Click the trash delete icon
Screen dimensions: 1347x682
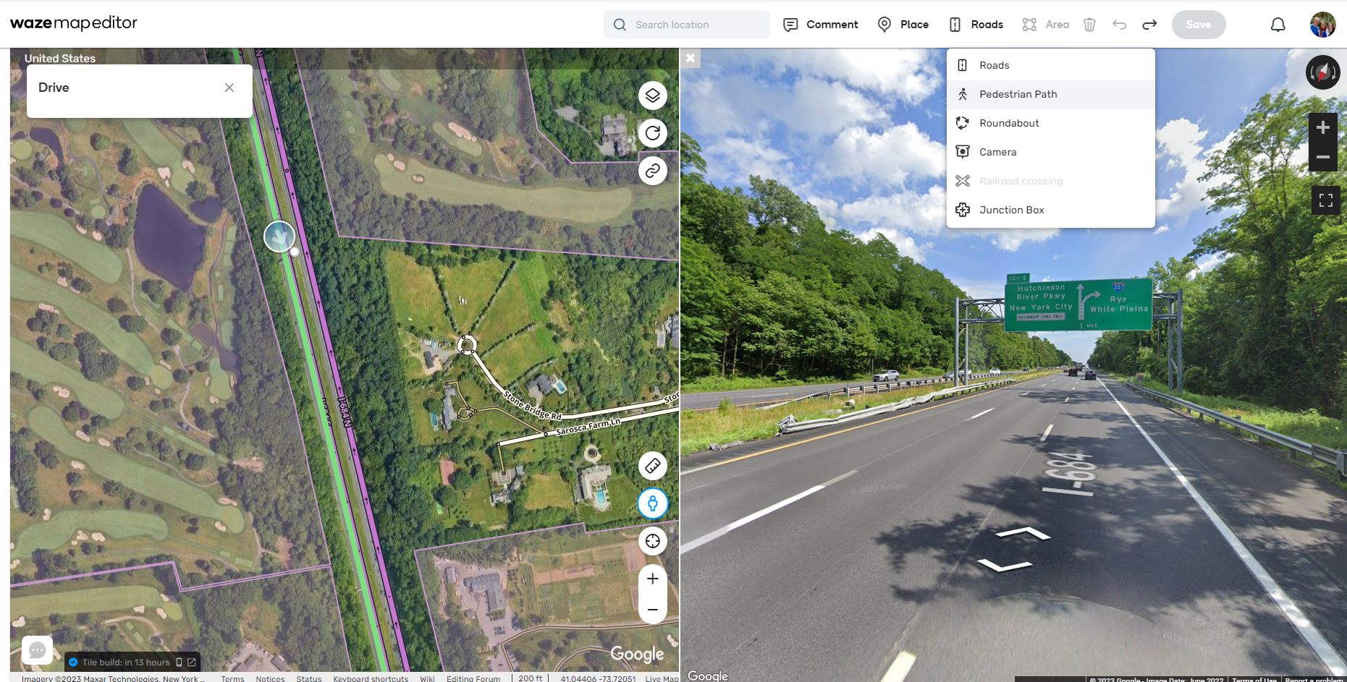tap(1089, 25)
